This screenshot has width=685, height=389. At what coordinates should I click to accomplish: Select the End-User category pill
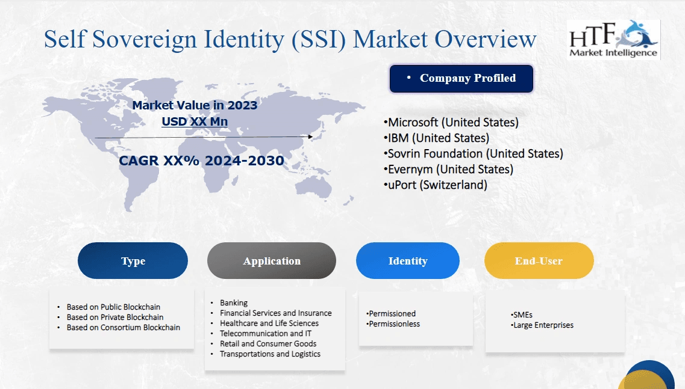pos(539,261)
